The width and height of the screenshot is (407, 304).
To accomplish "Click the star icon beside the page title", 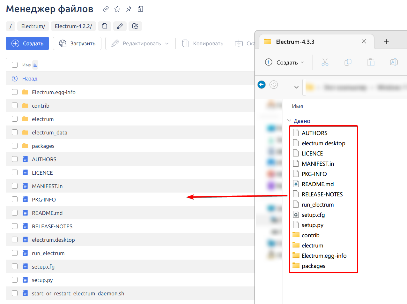I will (117, 9).
